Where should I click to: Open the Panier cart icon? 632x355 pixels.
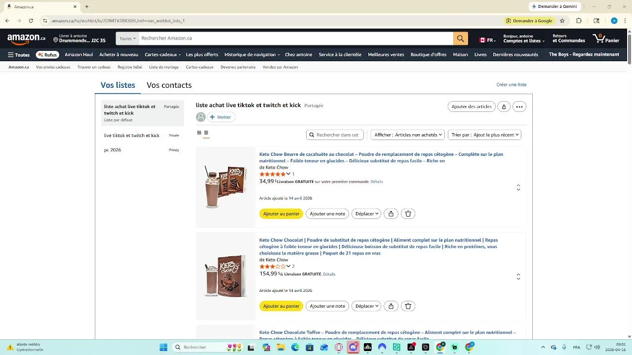click(606, 38)
